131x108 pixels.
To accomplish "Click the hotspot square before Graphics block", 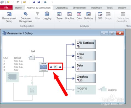I will point(73,78).
